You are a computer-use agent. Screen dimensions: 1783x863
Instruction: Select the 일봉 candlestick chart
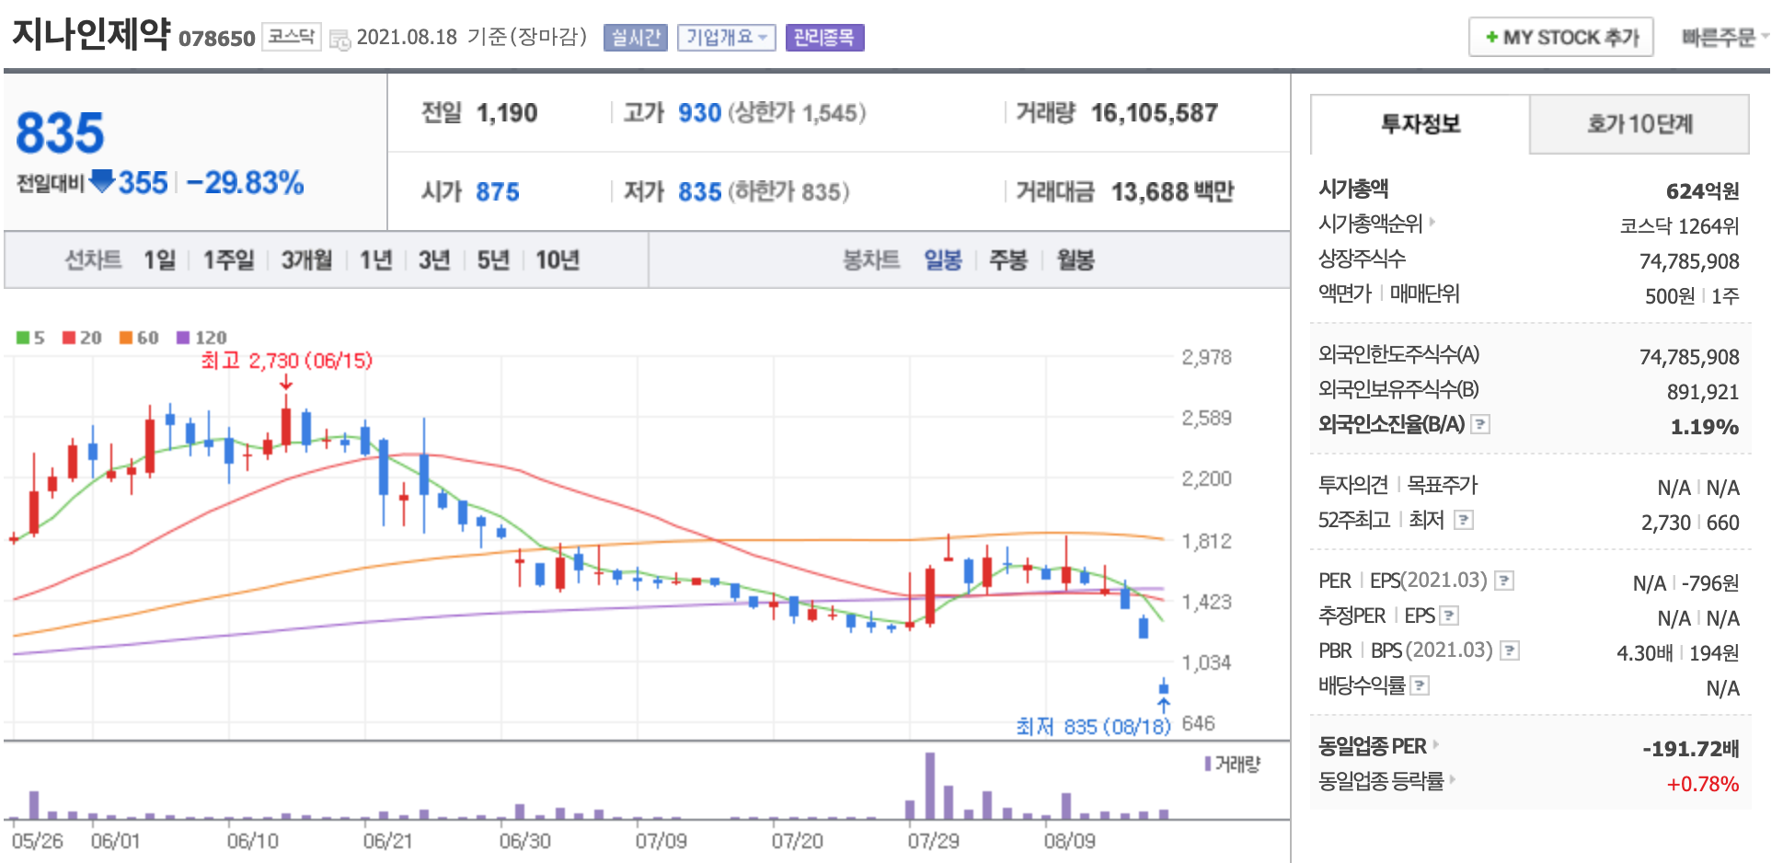click(x=943, y=260)
